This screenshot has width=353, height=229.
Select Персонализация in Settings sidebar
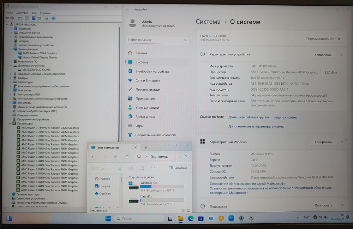pos(148,90)
